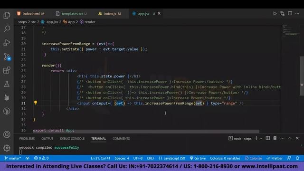Image resolution: width=304 pixels, height=171 pixels.
Task: Open the Explorer view in the activity bar
Action: [x=7, y=15]
